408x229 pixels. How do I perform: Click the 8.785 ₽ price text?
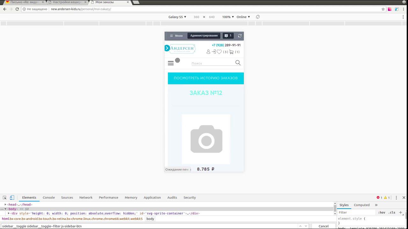206,169
